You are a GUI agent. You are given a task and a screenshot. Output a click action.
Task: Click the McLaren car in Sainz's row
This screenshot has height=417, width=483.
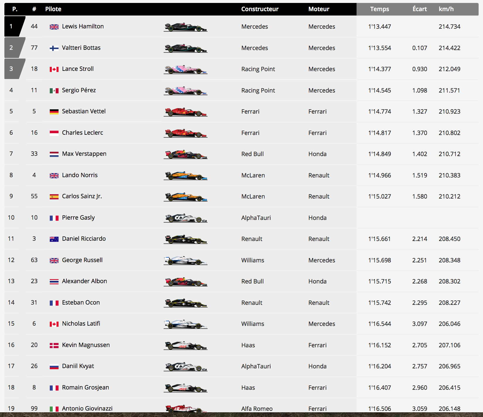click(186, 197)
